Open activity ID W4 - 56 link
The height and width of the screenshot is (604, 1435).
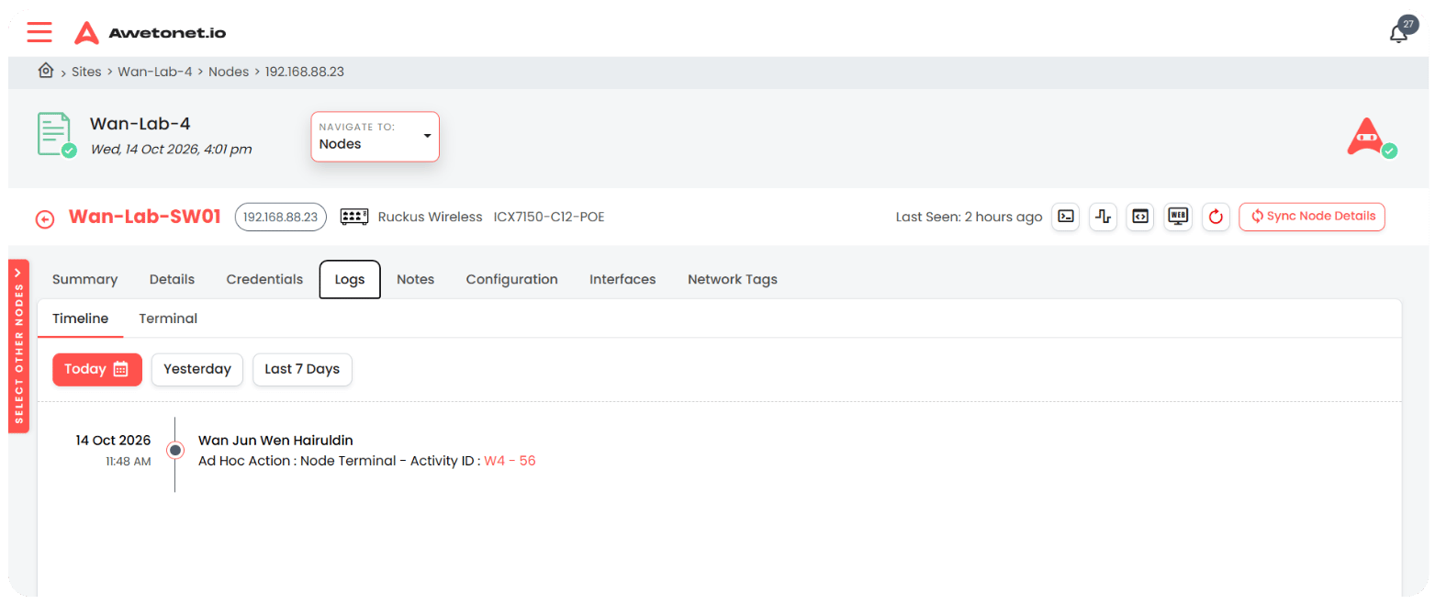click(x=510, y=461)
